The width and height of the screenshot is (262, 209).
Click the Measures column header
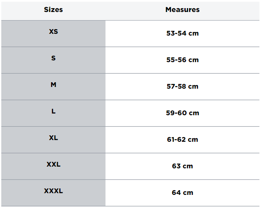click(x=182, y=10)
